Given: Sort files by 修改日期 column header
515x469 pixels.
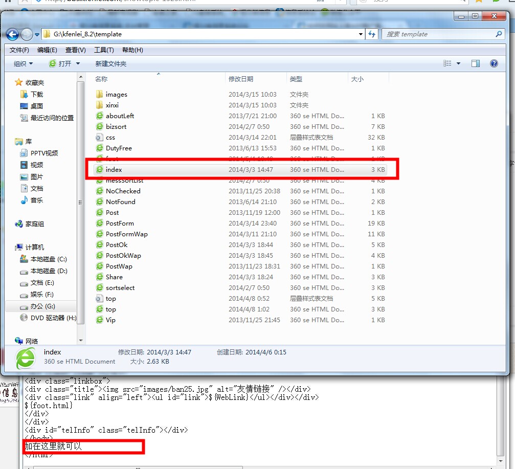Looking at the screenshot, I should [x=241, y=79].
